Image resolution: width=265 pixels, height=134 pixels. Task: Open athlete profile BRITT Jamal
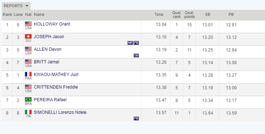point(46,62)
